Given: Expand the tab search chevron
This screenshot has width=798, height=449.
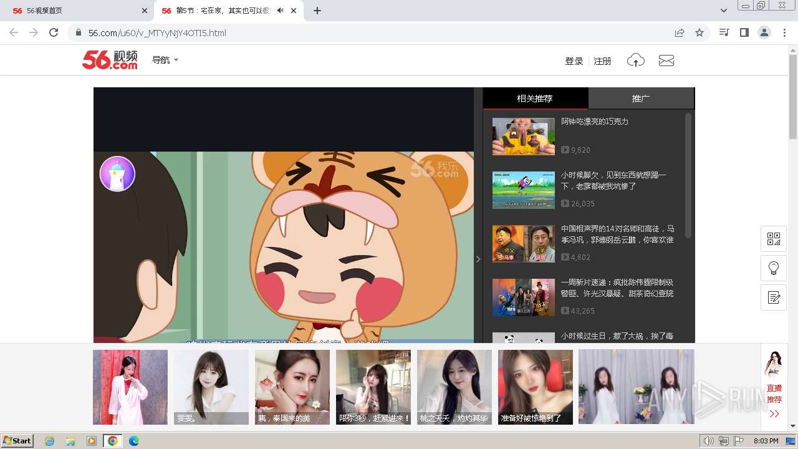Looking at the screenshot, I should point(724,11).
